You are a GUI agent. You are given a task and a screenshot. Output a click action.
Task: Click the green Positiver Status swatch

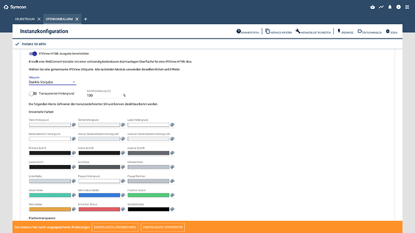tap(149, 195)
